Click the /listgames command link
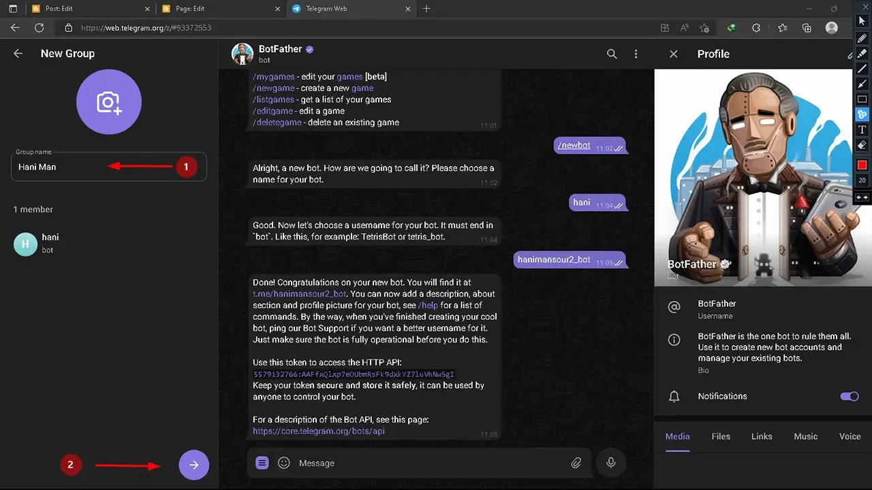This screenshot has width=872, height=490. [x=274, y=99]
